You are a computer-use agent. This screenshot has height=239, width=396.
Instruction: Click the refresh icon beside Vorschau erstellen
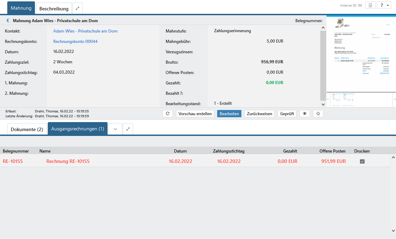point(167,113)
